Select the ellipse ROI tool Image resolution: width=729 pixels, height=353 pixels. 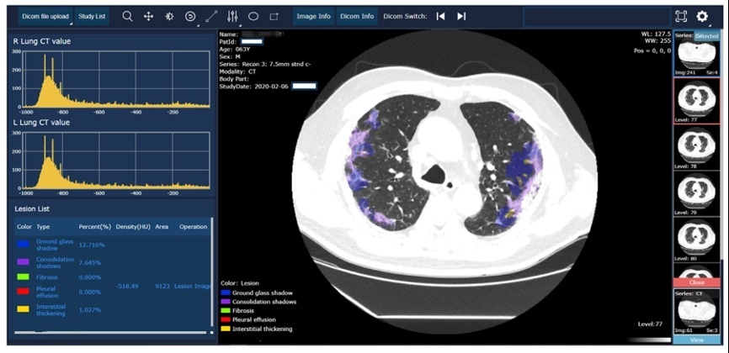253,16
